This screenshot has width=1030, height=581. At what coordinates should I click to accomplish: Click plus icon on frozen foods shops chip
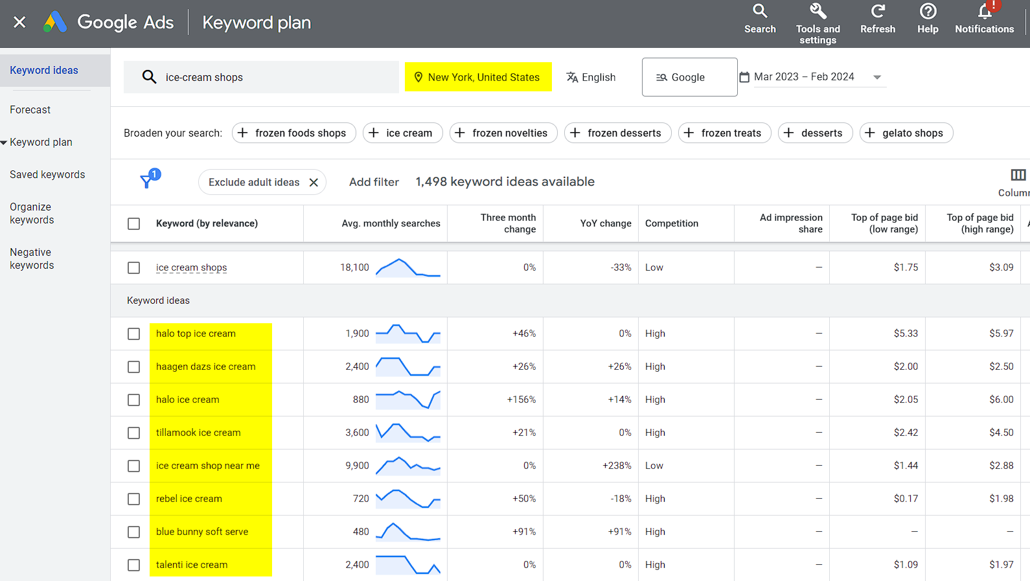pyautogui.click(x=243, y=133)
